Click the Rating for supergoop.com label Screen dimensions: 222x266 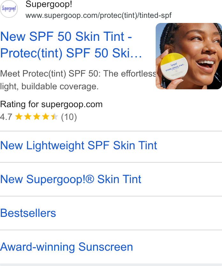click(51, 104)
